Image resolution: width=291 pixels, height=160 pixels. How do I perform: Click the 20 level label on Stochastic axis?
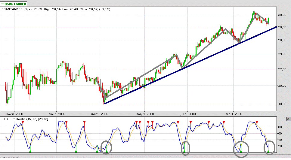tap(280, 146)
